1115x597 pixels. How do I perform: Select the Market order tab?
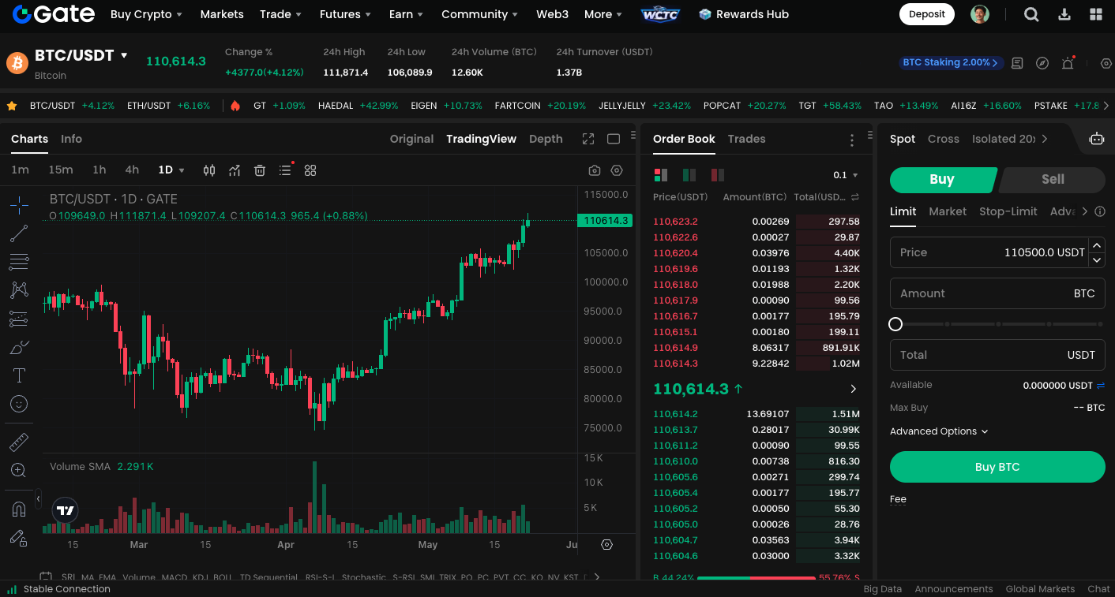click(948, 211)
